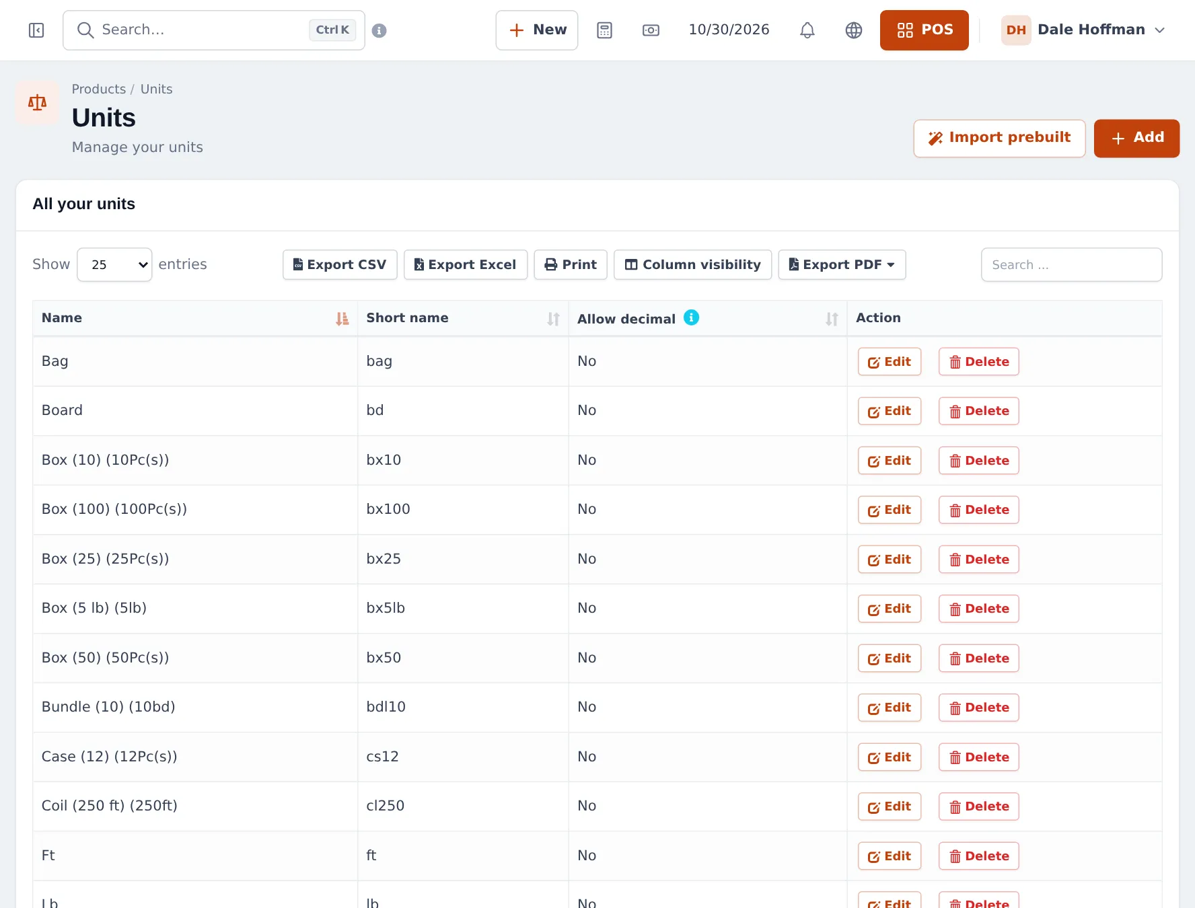Click the info icon beside search bar

[379, 30]
